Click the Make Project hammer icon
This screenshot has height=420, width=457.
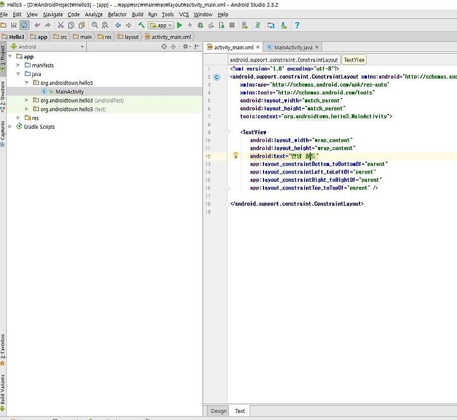[142, 25]
